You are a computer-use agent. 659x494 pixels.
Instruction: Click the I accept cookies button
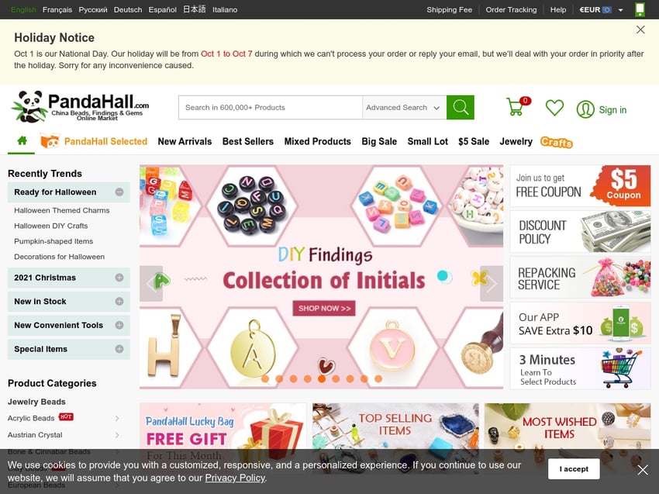574,469
